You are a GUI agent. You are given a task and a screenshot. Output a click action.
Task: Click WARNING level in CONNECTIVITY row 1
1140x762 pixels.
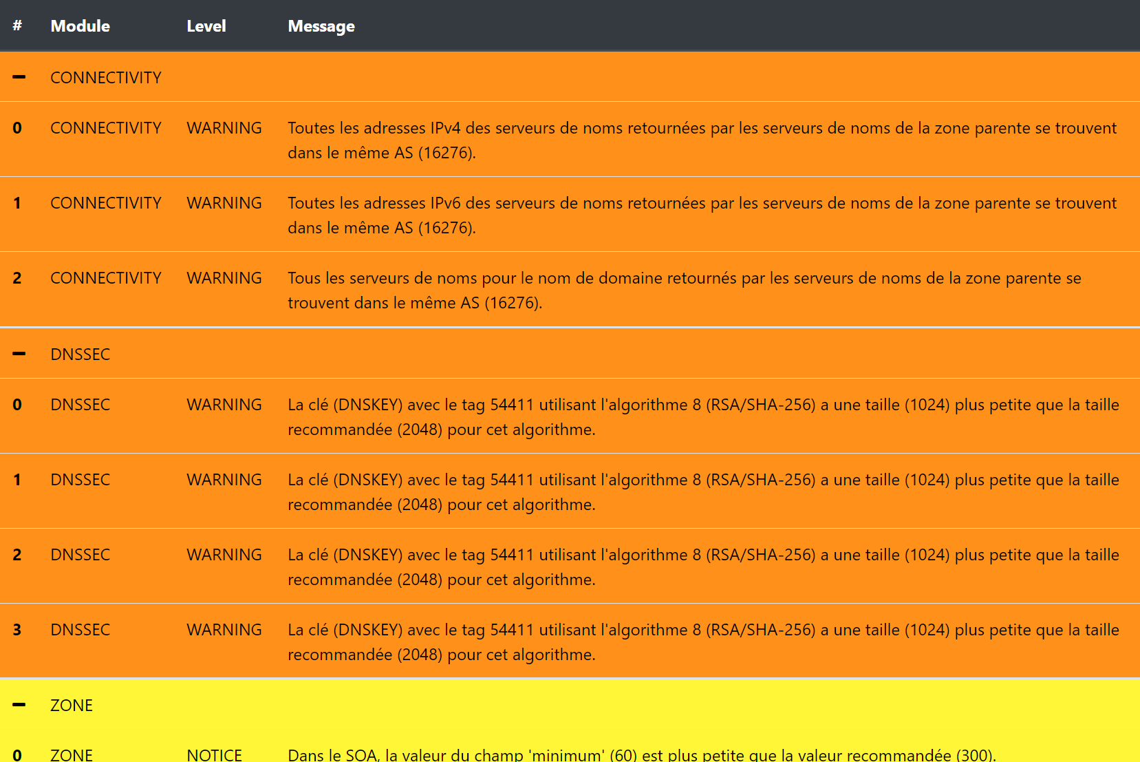coord(224,203)
